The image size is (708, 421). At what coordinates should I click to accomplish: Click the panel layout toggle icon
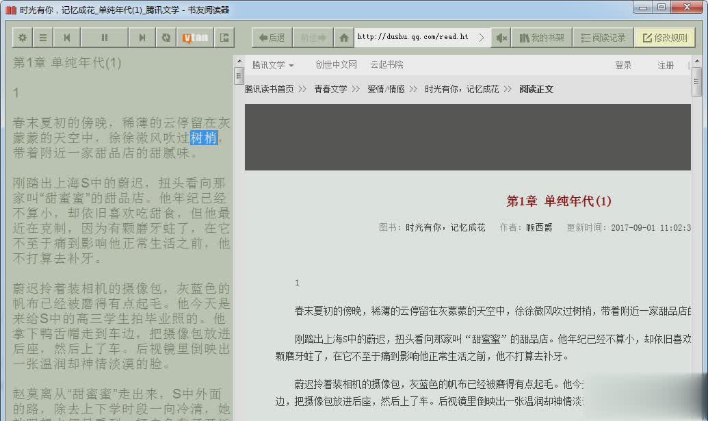click(x=224, y=38)
